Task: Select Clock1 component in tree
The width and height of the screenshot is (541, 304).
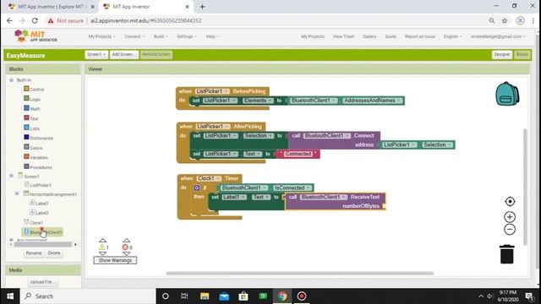Action: 36,223
